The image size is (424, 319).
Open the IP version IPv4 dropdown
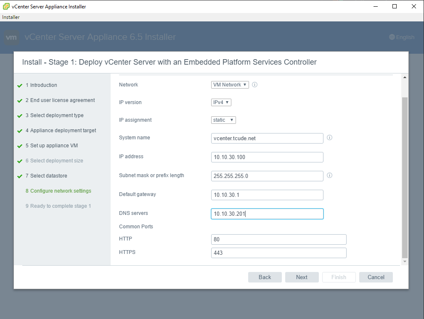(x=221, y=102)
